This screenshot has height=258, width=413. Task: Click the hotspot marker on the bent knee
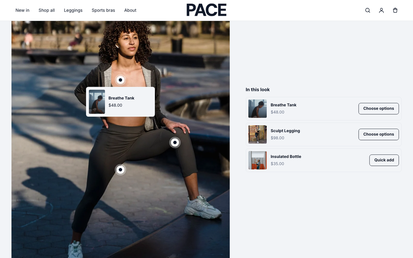175,142
